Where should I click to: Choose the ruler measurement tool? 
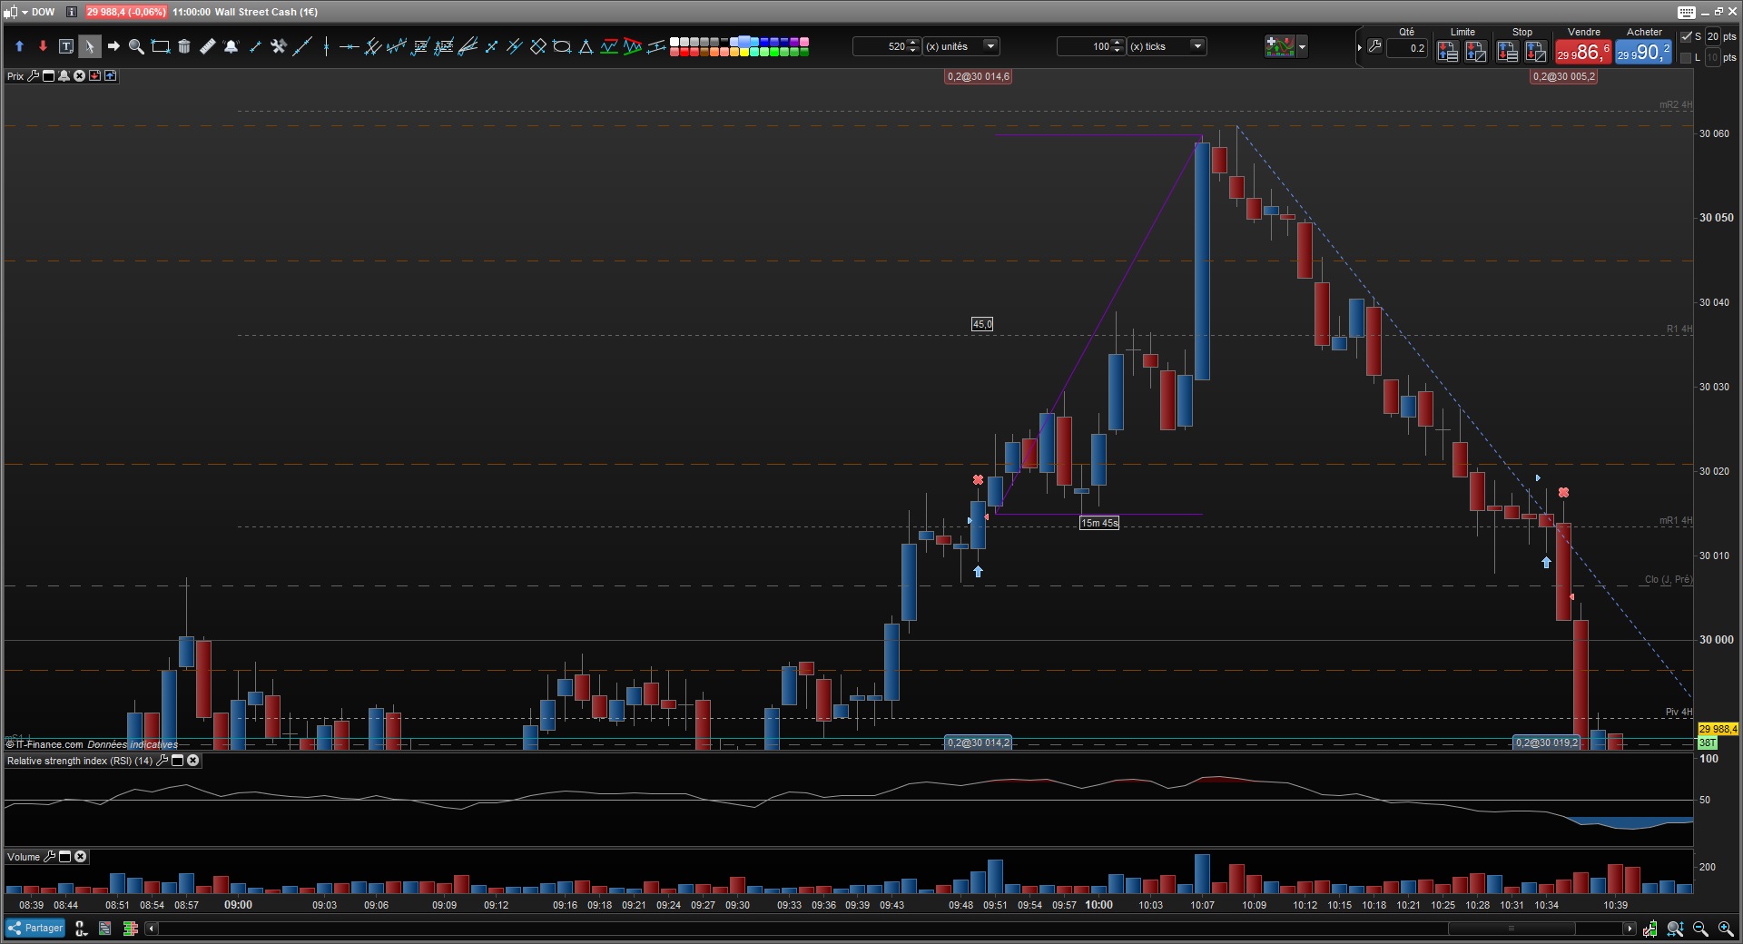tap(207, 46)
